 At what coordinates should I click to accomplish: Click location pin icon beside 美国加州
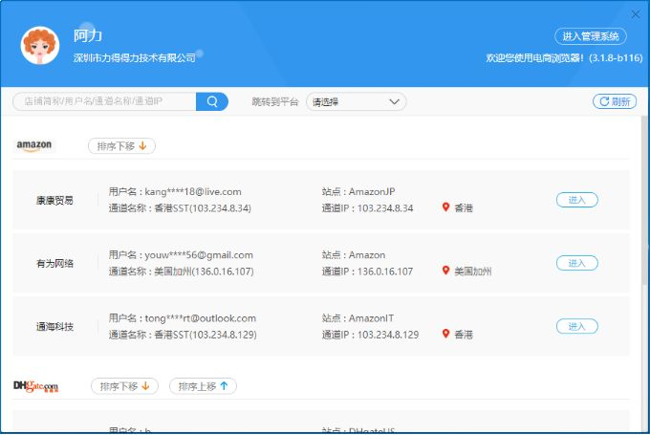[x=445, y=271]
